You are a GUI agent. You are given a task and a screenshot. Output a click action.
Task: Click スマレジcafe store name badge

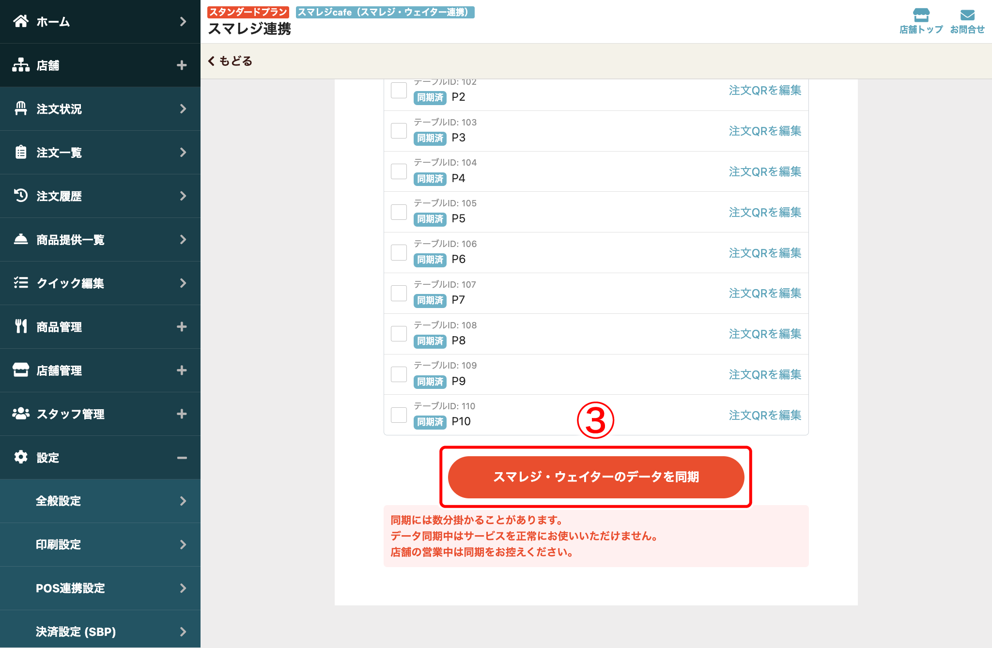(385, 12)
